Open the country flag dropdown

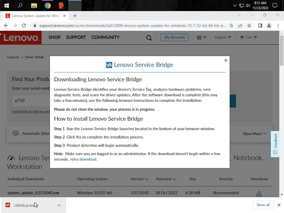pyautogui.click(x=201, y=37)
